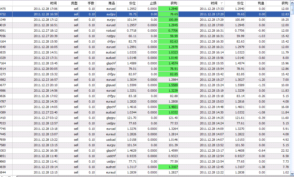The width and height of the screenshot is (294, 177).
Task: Select close time 2011.12.28 12:22
Action: pyautogui.click(x=212, y=172)
